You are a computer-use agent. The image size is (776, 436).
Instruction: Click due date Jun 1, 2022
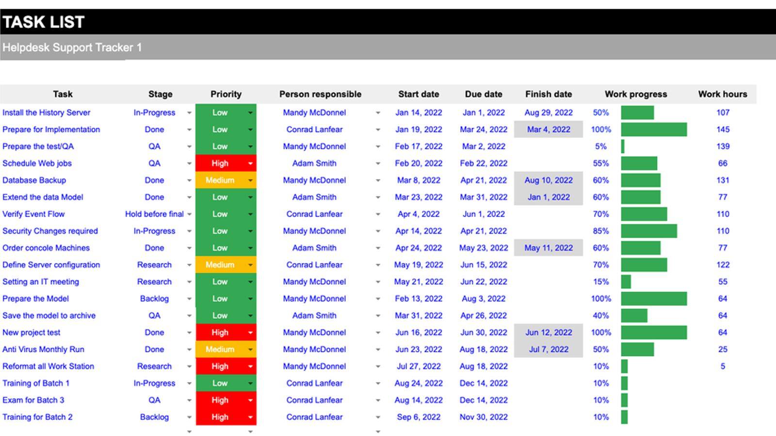pos(484,214)
